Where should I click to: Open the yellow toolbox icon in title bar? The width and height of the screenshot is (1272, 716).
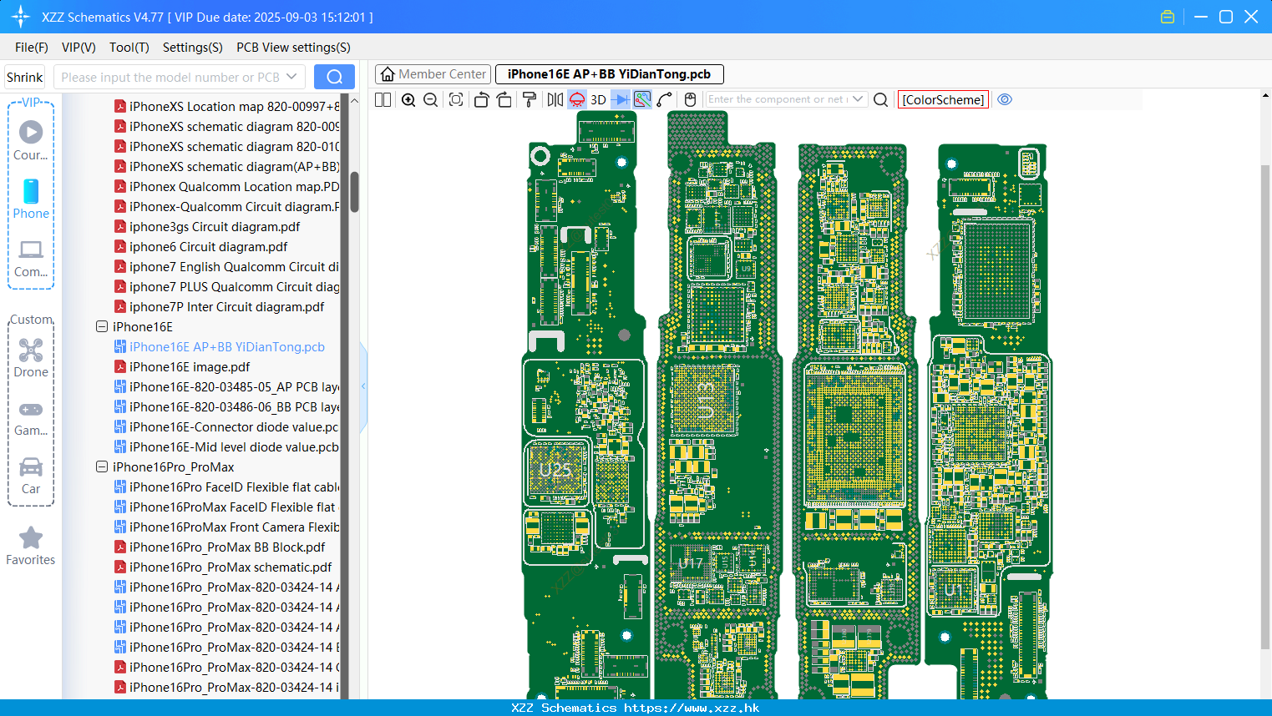(1168, 17)
